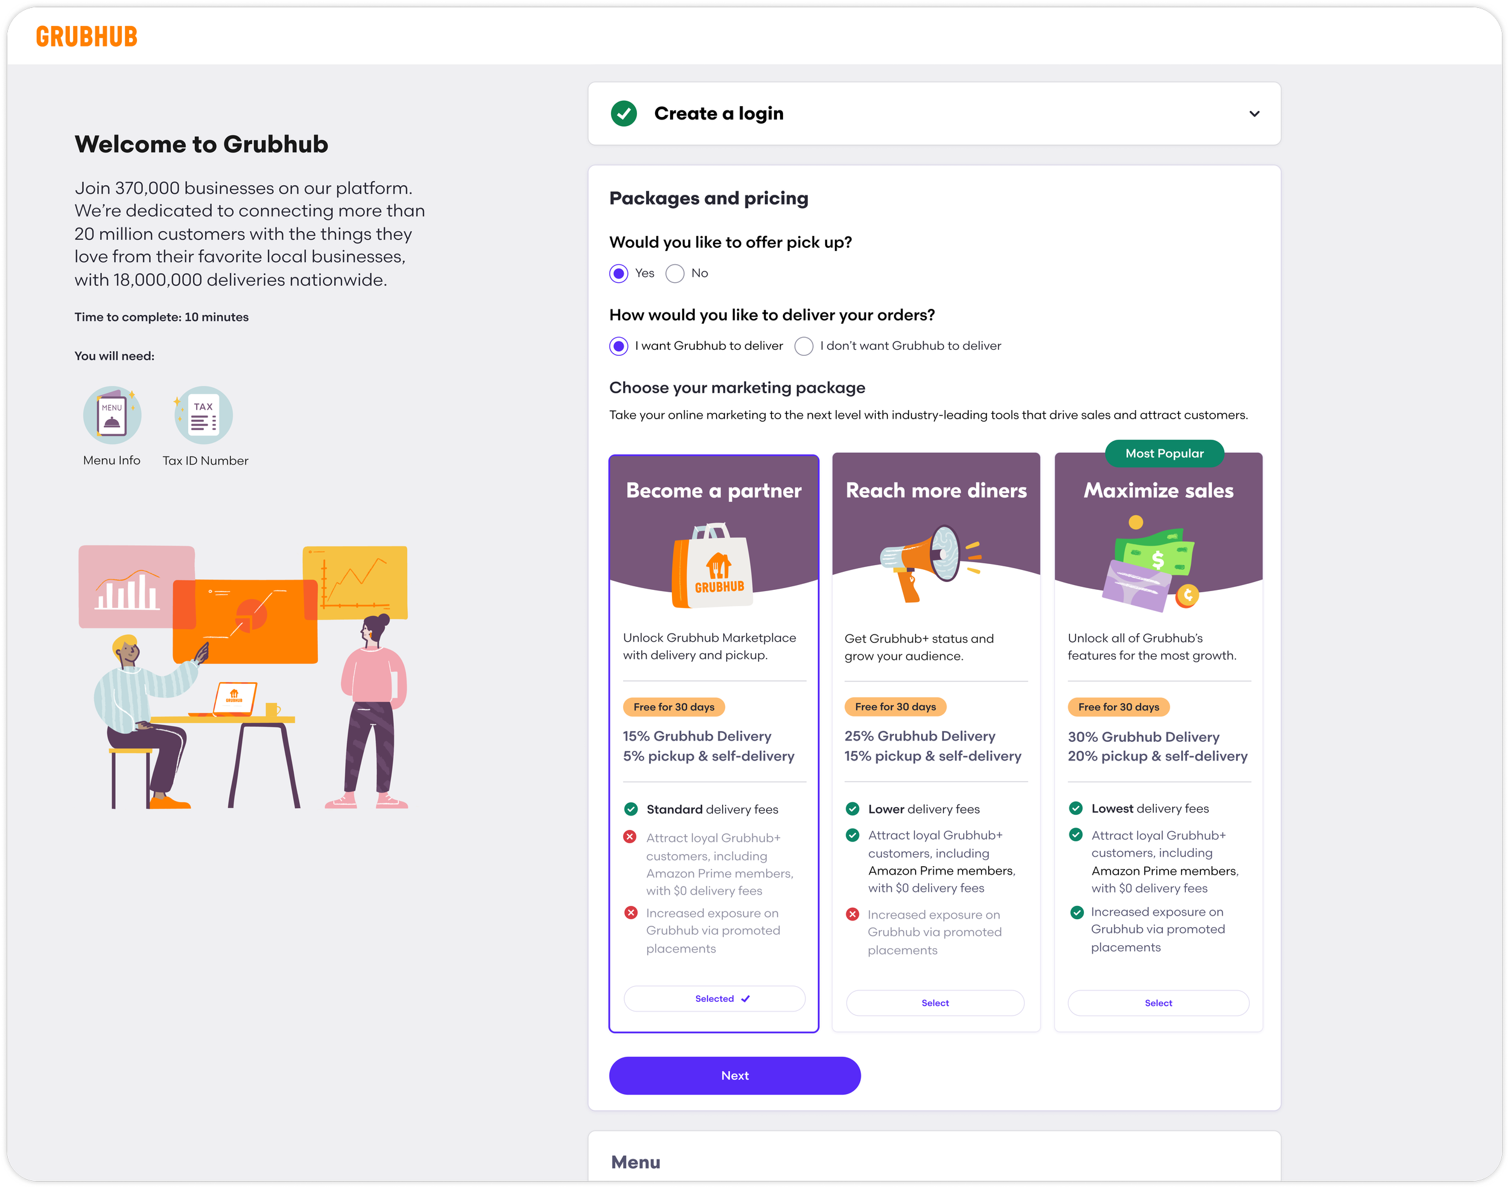Open the Create a login header
The height and width of the screenshot is (1187, 1508).
click(x=718, y=113)
